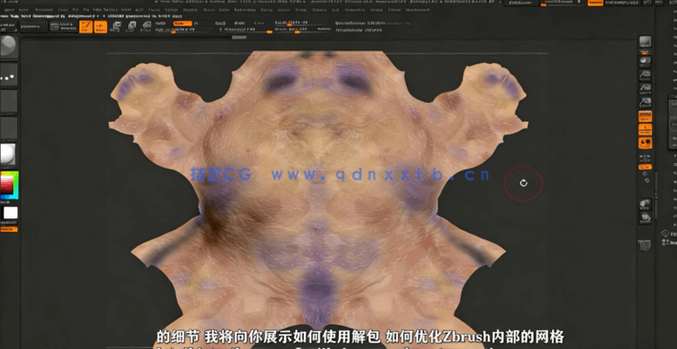Toggle the M material-only mode

tap(197, 23)
